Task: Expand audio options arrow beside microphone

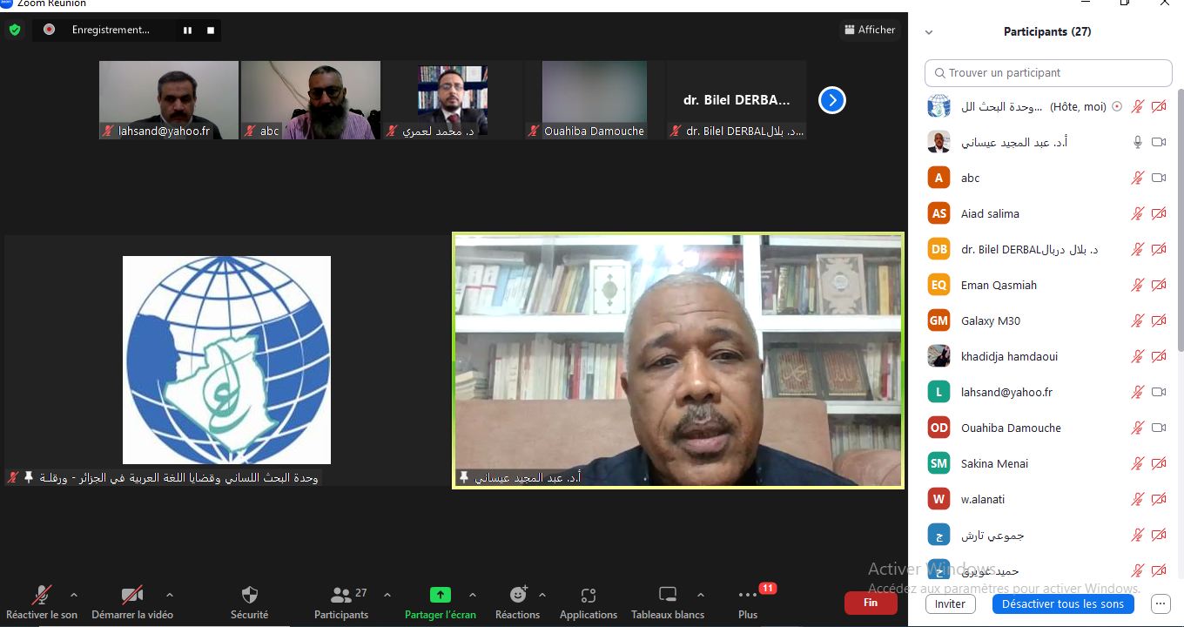Action: pos(74,595)
